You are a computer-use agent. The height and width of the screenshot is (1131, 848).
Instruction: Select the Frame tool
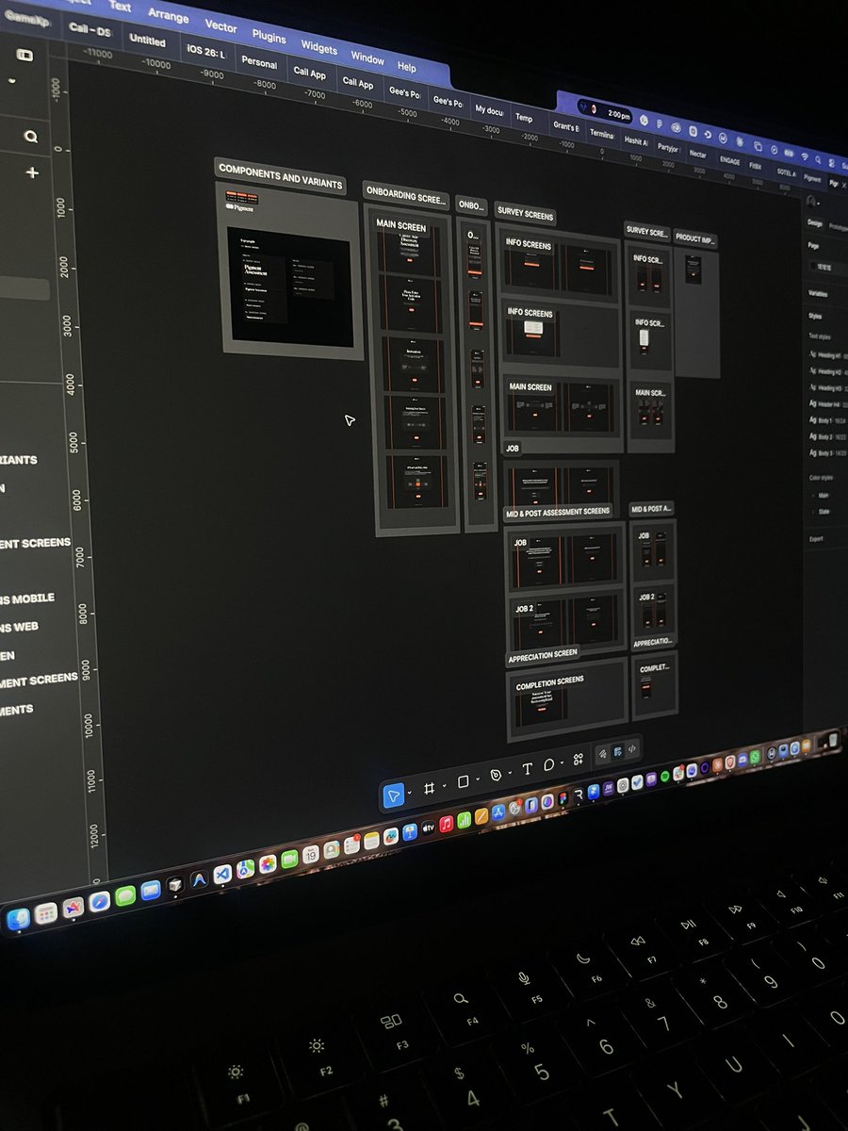[x=429, y=788]
